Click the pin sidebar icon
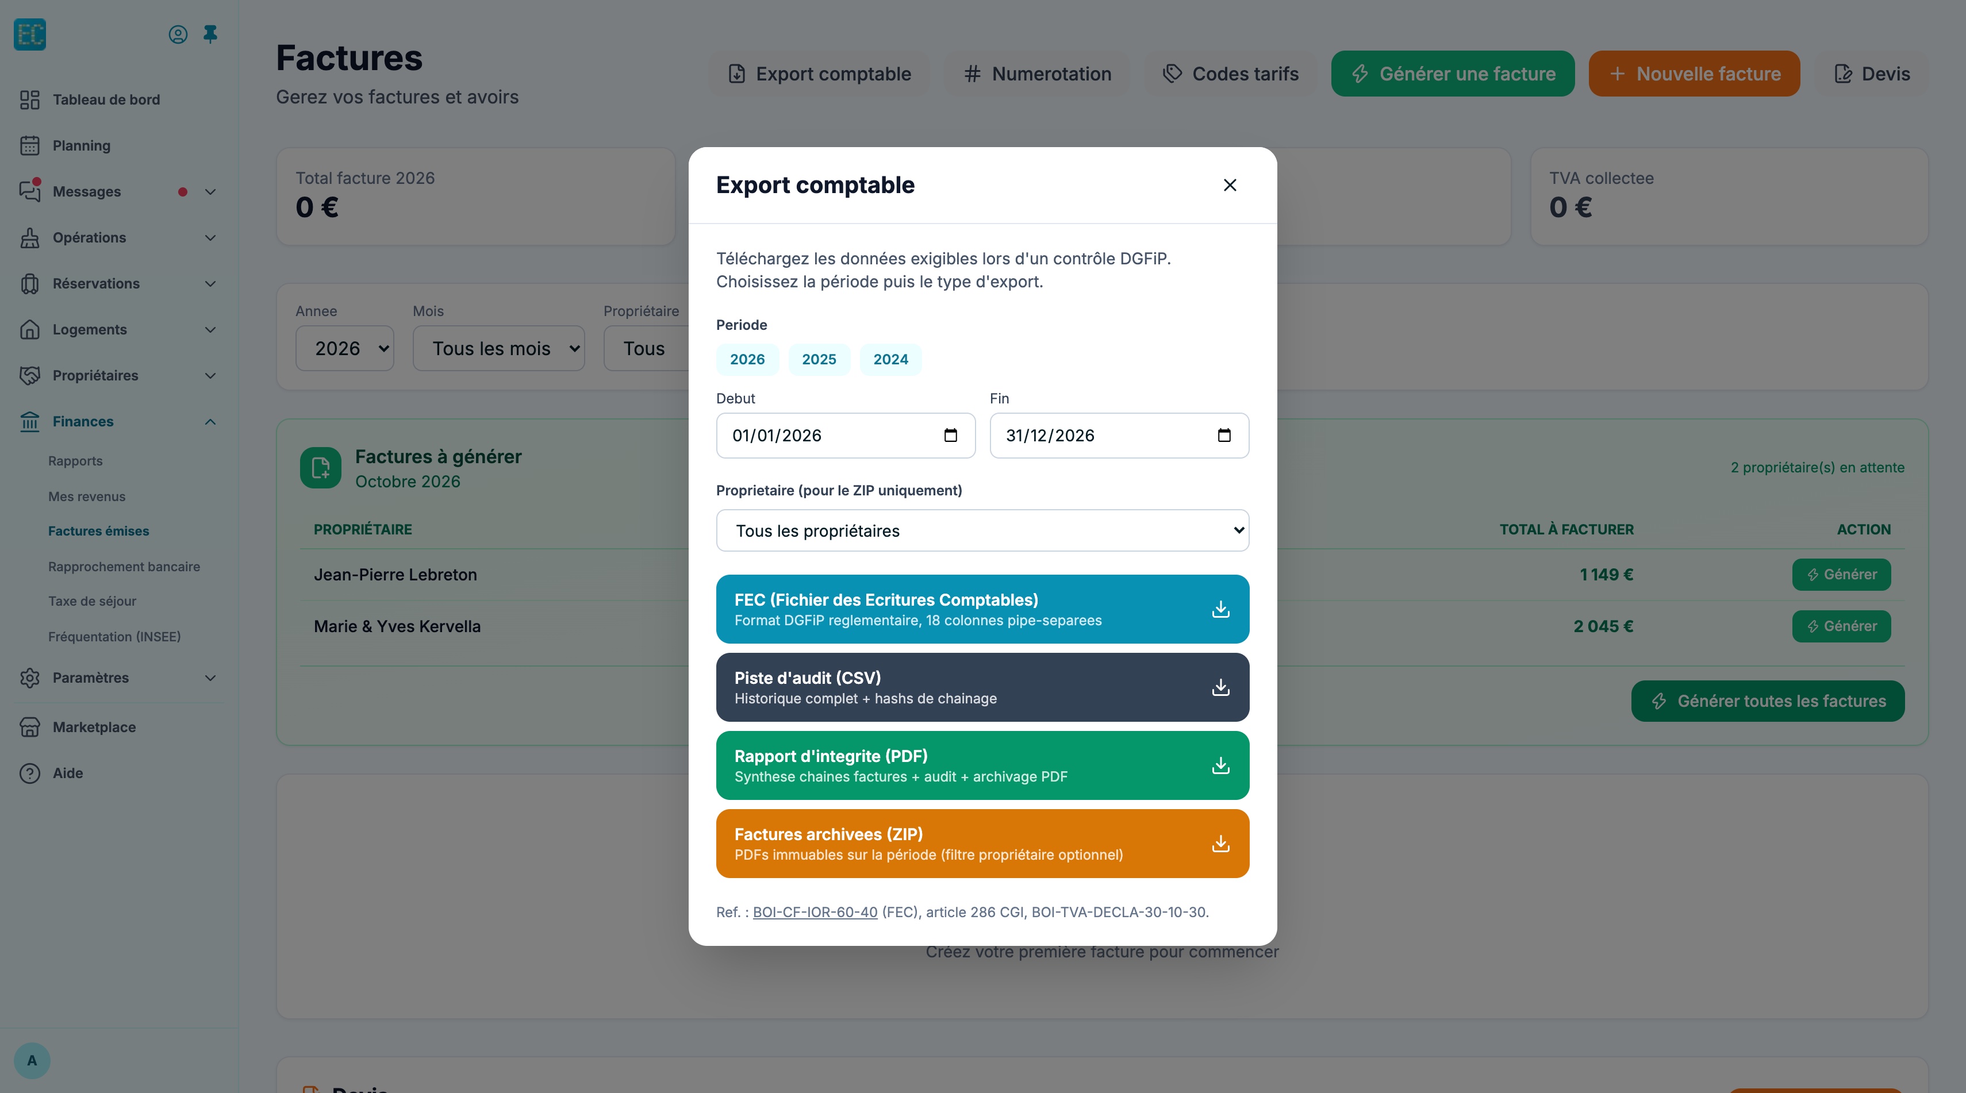1966x1093 pixels. [x=210, y=34]
